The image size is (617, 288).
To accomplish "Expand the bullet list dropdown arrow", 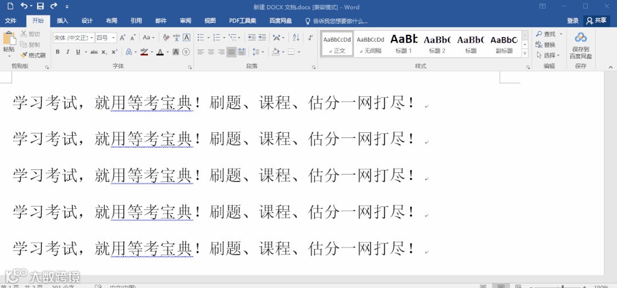I will point(208,38).
